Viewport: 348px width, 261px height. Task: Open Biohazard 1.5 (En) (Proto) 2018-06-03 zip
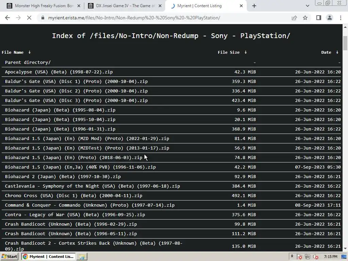(73, 158)
